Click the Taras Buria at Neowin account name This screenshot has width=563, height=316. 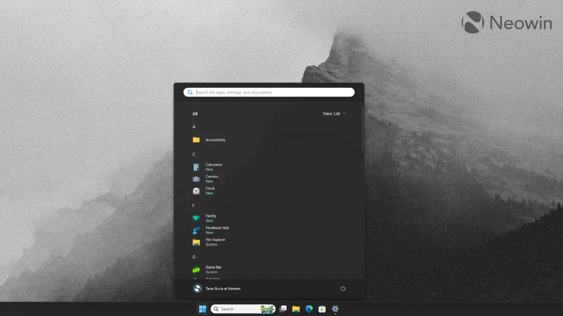pos(223,289)
